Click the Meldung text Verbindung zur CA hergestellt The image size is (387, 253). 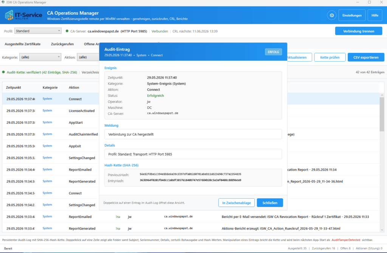[x=131, y=134]
